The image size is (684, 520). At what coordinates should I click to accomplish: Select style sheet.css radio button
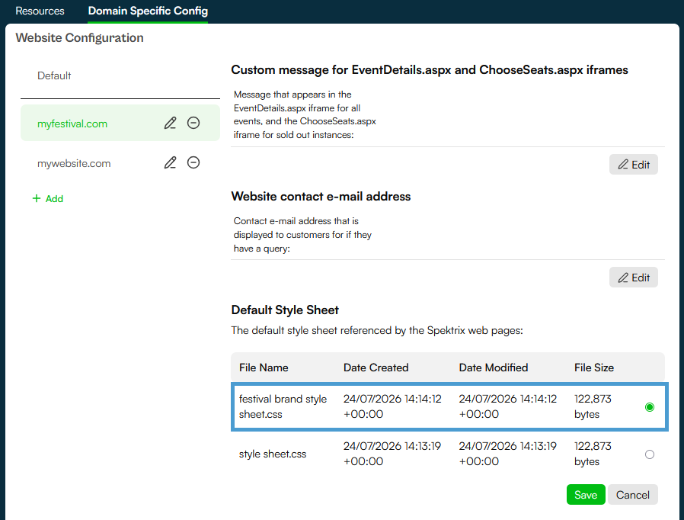[x=650, y=454]
